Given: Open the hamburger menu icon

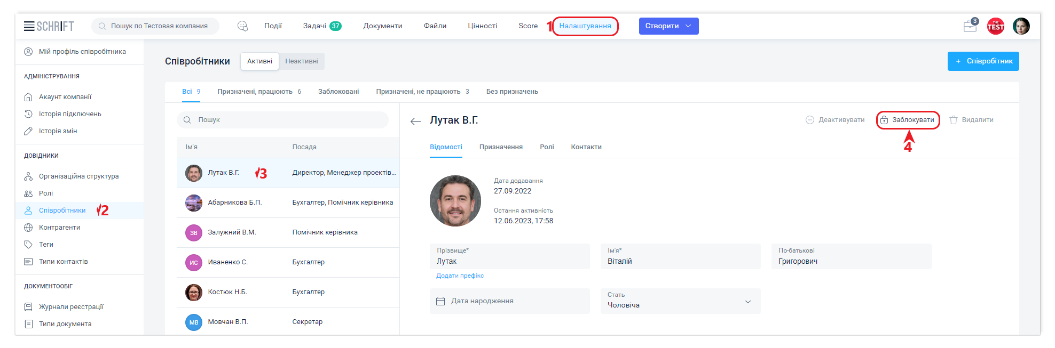Looking at the screenshot, I should point(29,26).
